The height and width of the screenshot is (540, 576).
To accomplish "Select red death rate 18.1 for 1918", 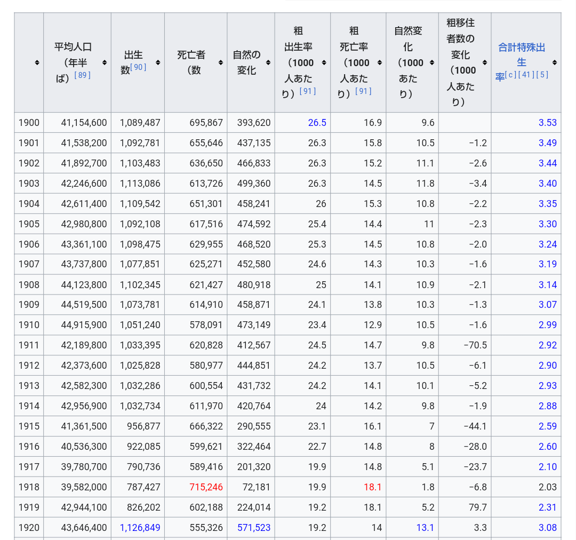I will tap(372, 487).
